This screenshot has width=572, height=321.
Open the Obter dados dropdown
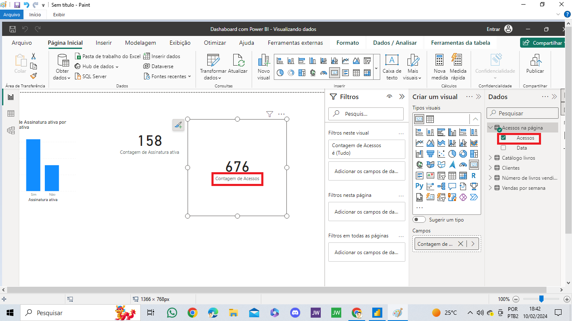[x=63, y=67]
